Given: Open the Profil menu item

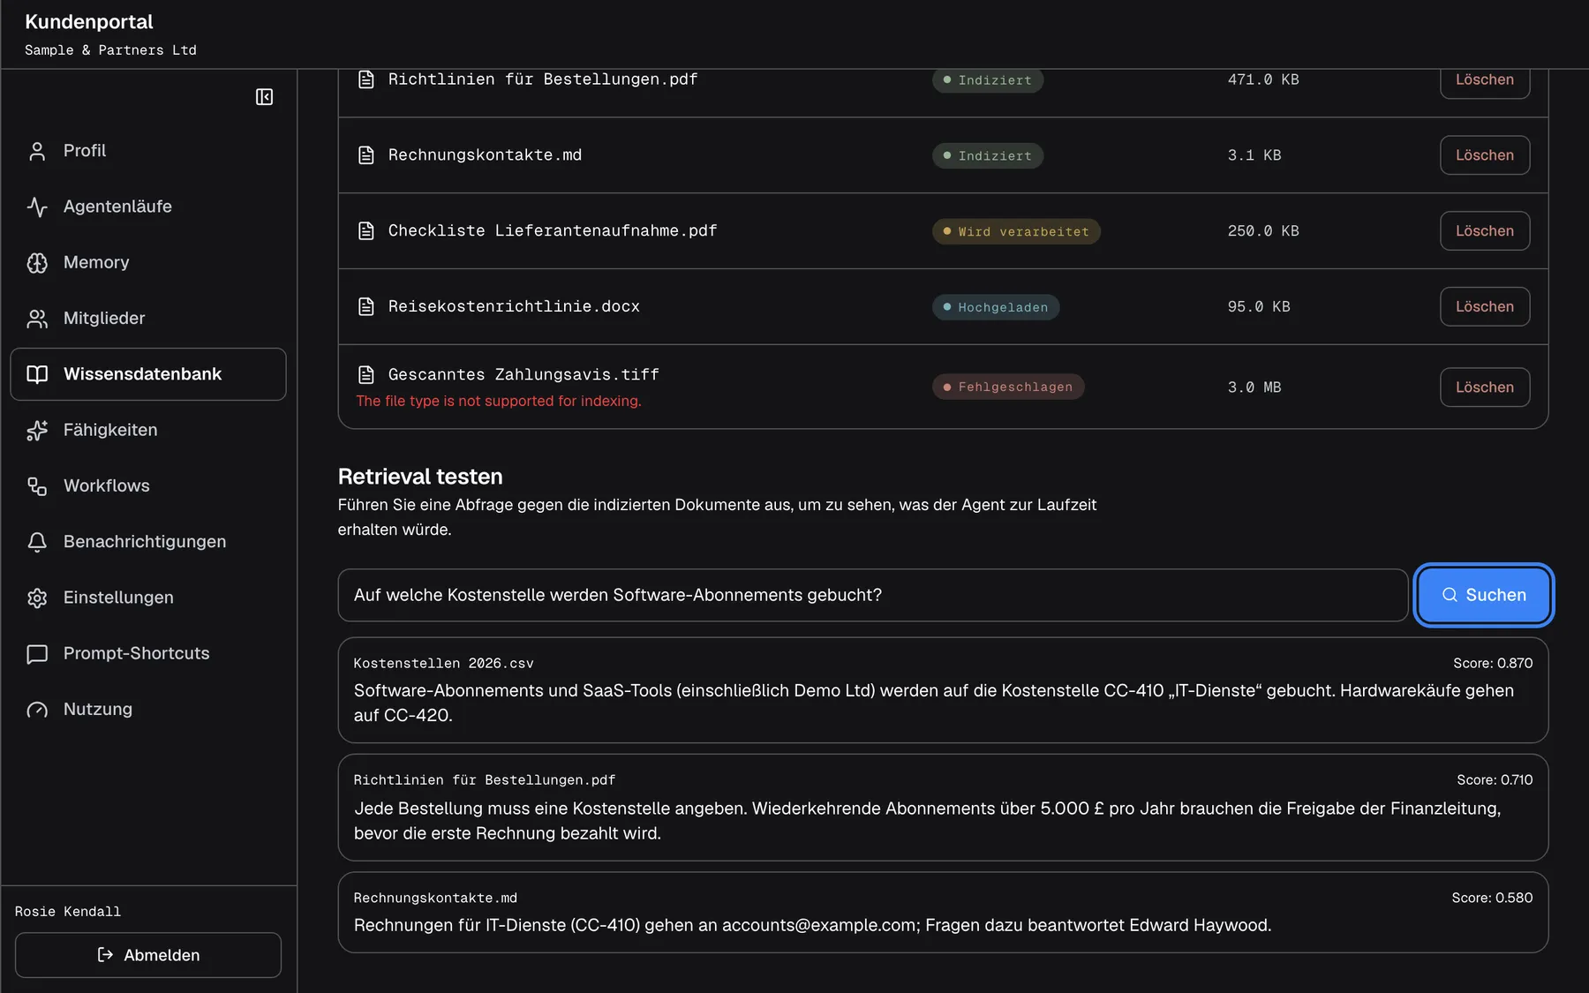Looking at the screenshot, I should 148,151.
